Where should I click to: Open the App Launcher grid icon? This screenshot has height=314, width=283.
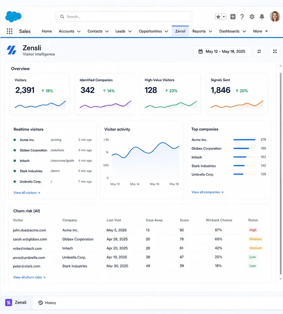(9, 31)
